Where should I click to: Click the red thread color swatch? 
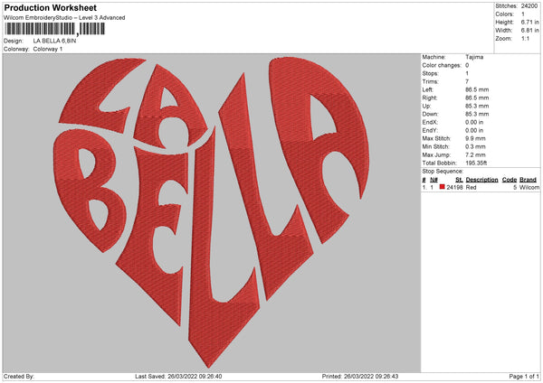(x=443, y=187)
